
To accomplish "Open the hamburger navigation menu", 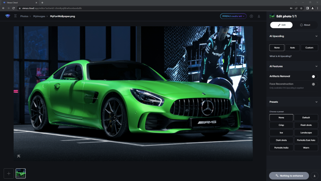I will (x=15, y=16).
